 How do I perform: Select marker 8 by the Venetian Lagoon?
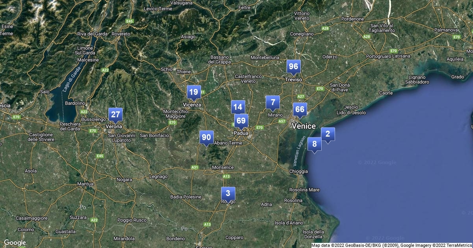pyautogui.click(x=315, y=144)
